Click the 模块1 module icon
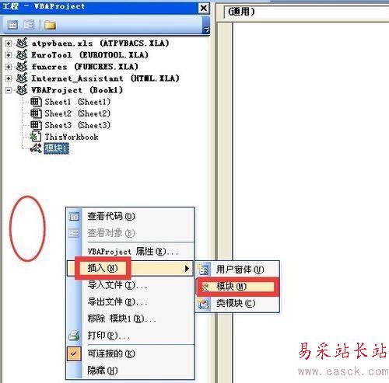This screenshot has height=383, width=389. pyautogui.click(x=36, y=148)
